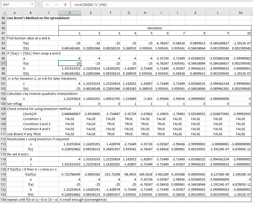The height and width of the screenshot is (203, 253).
Task: Select column D by clicking its header
Action: [70, 13]
